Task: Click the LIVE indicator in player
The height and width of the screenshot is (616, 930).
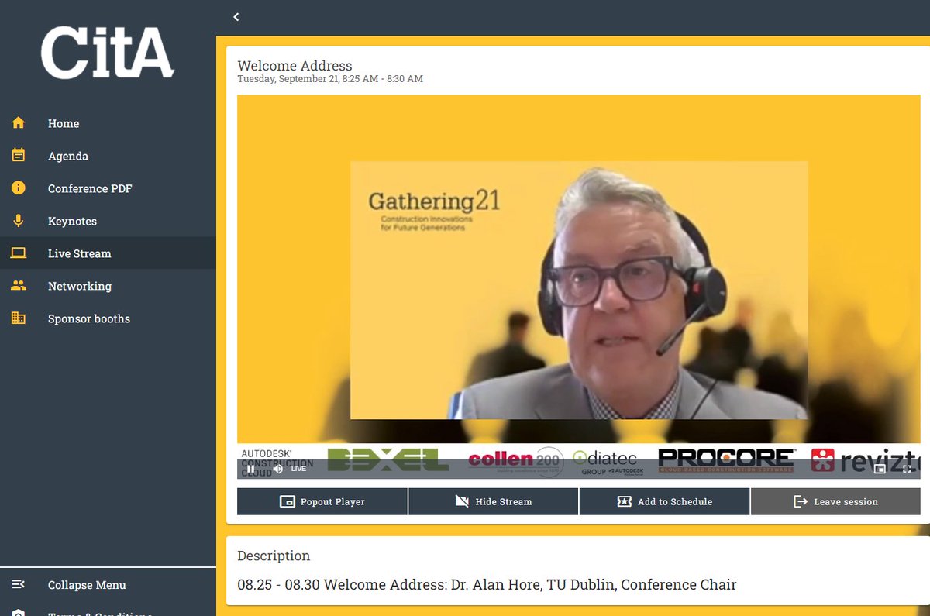Action: (298, 469)
